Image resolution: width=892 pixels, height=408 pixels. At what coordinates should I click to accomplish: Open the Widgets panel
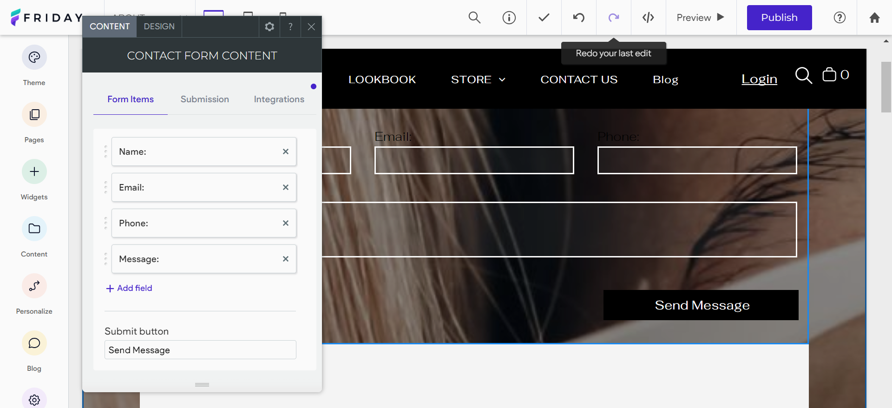tap(34, 172)
